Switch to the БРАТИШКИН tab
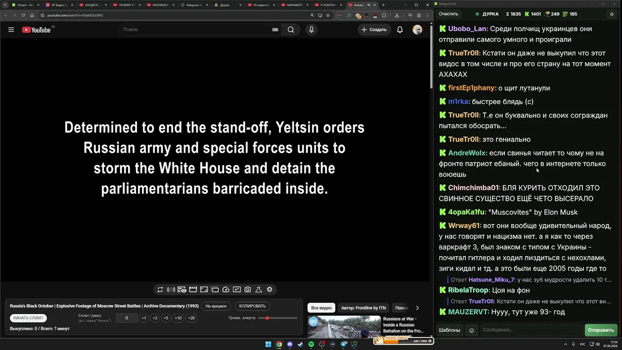The image size is (622, 350). [160, 5]
